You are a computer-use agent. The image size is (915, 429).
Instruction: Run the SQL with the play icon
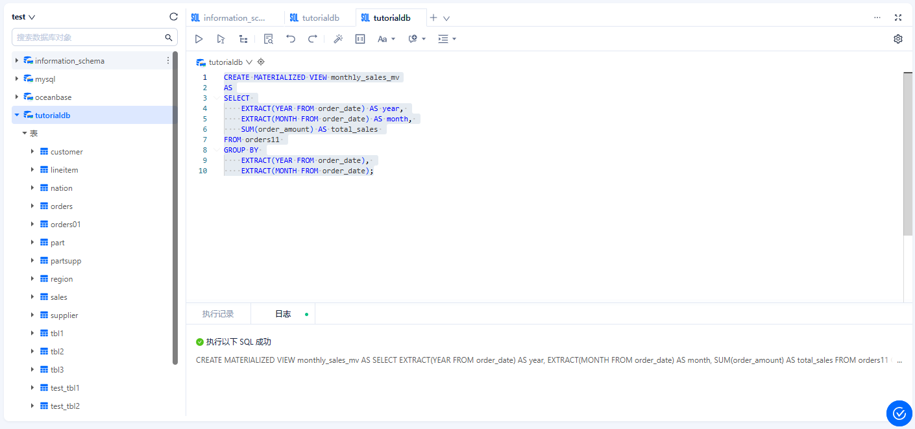click(x=199, y=39)
